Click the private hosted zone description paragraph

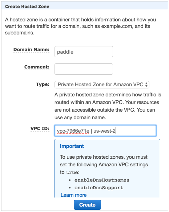[108, 106]
